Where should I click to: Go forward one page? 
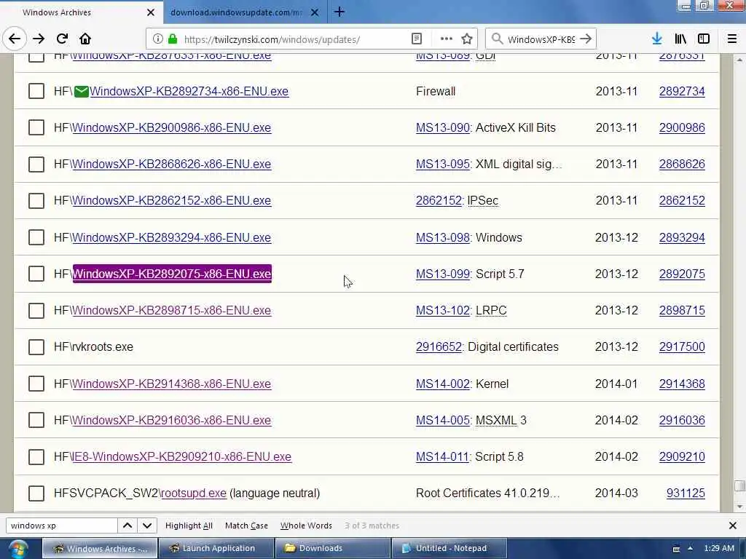pyautogui.click(x=39, y=39)
